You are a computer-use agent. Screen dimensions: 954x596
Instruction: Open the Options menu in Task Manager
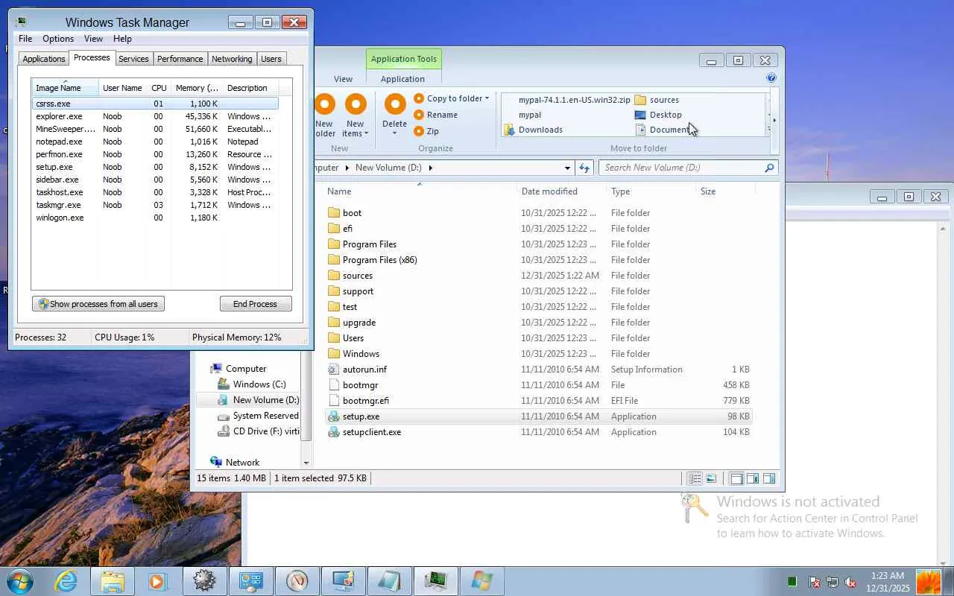click(x=58, y=39)
